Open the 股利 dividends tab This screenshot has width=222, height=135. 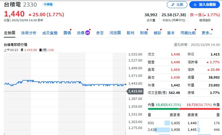tap(130, 33)
